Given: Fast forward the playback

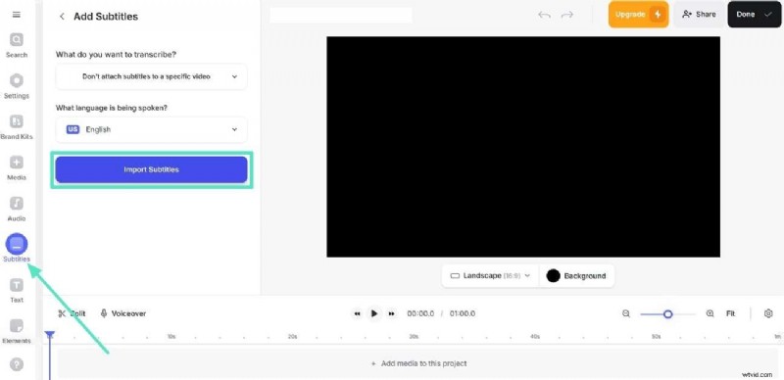Looking at the screenshot, I should coord(391,313).
